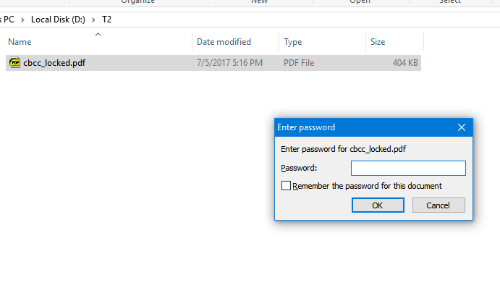Sort by the Type column header
The image size is (500, 285).
293,42
